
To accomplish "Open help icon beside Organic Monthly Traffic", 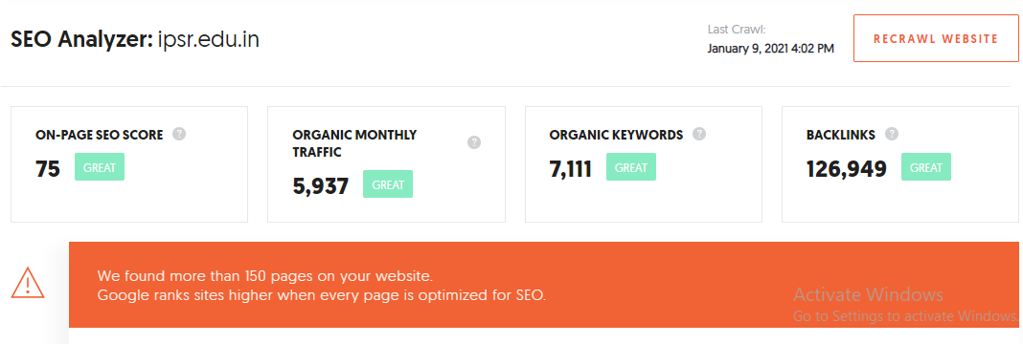I will click(x=474, y=142).
